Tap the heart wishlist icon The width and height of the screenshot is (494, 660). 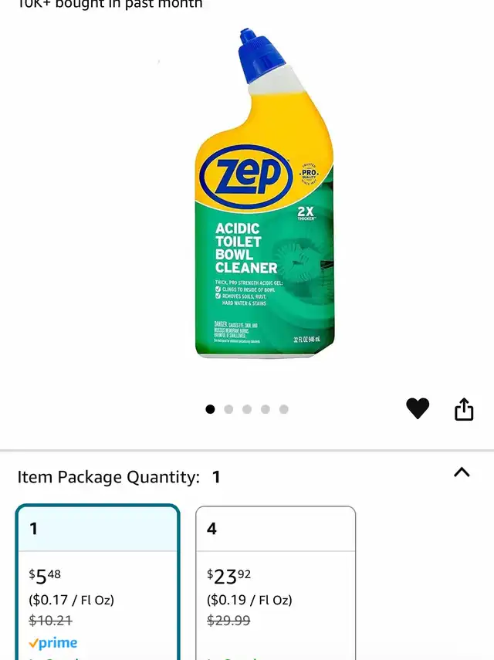point(418,408)
